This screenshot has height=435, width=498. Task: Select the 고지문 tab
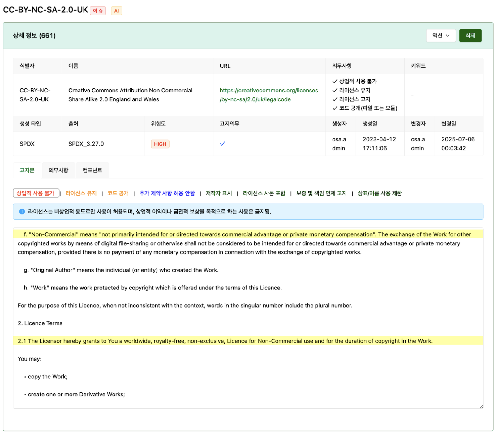(x=27, y=170)
